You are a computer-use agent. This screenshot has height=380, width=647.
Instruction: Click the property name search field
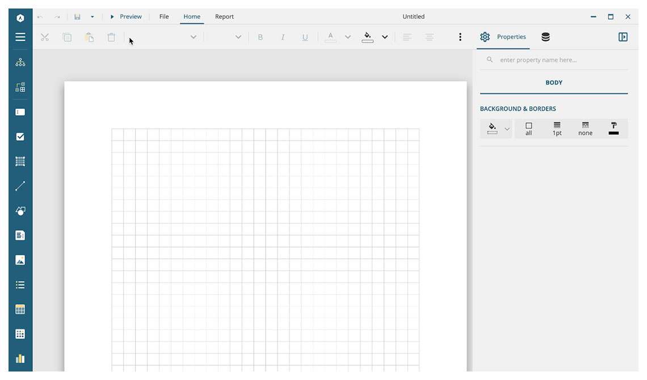click(554, 60)
